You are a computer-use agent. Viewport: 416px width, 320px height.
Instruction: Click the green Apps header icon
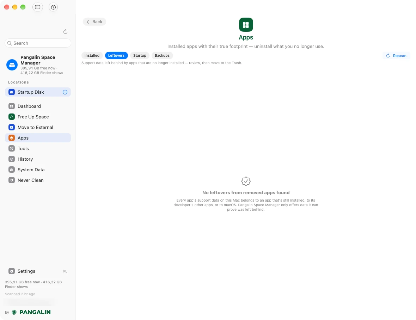click(x=246, y=25)
